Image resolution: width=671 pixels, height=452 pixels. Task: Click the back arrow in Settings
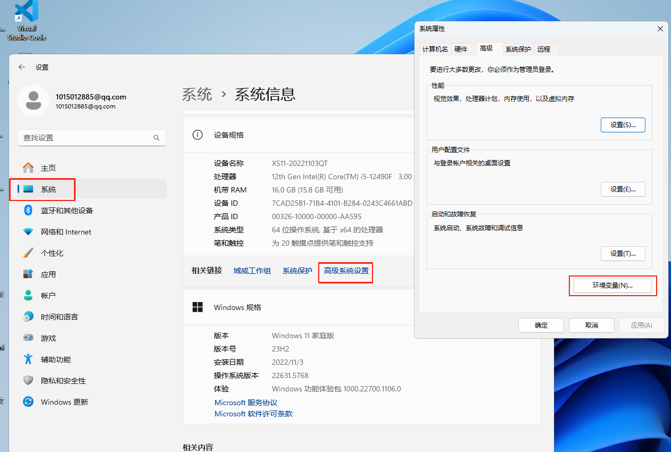[x=22, y=67]
